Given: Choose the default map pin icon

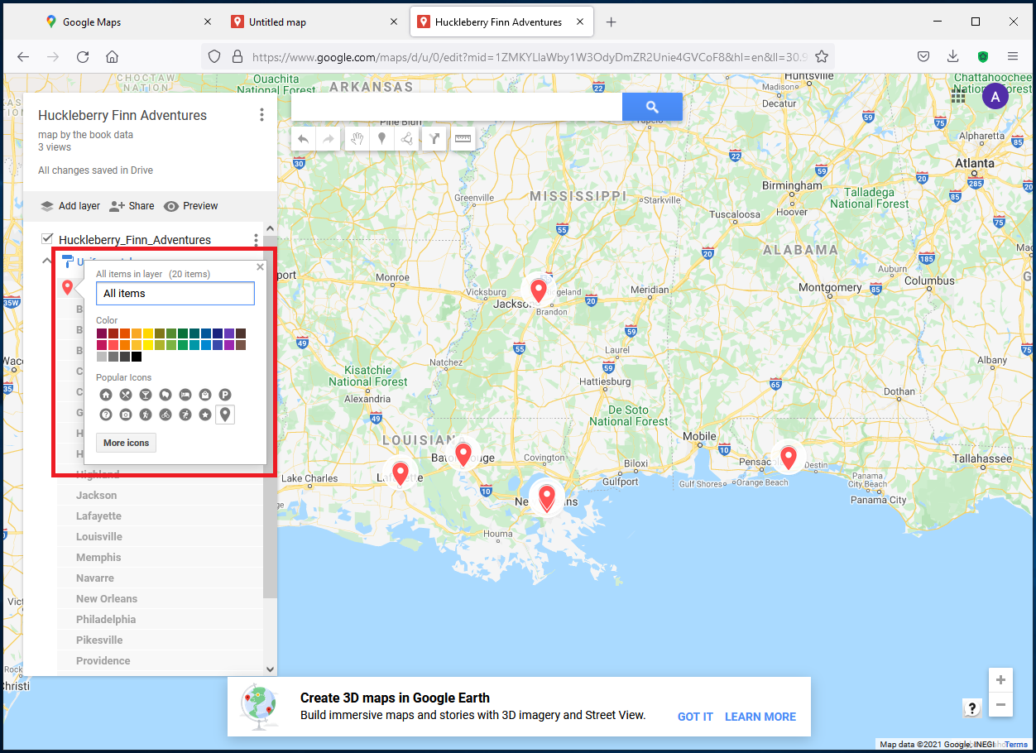Looking at the screenshot, I should [x=225, y=414].
